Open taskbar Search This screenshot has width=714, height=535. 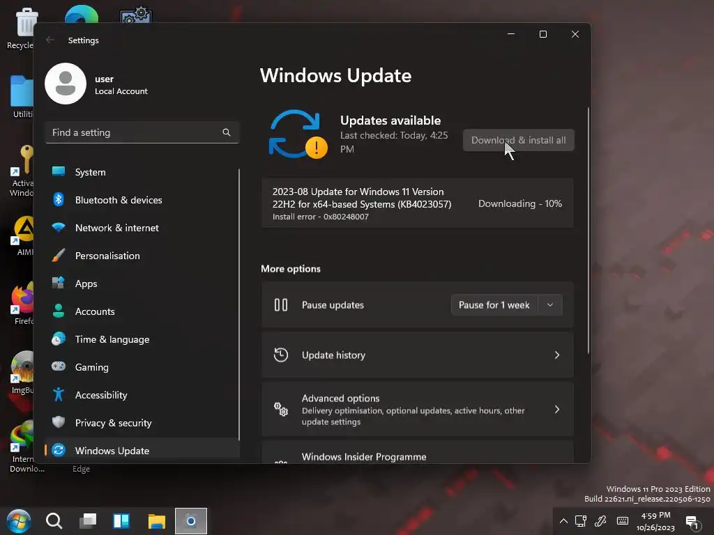54,520
